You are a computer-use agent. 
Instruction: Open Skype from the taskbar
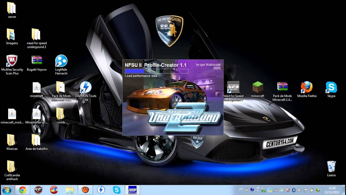click(x=117, y=190)
